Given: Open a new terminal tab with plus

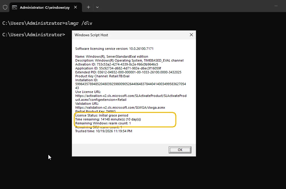Looking at the screenshot, I should click(x=88, y=7).
